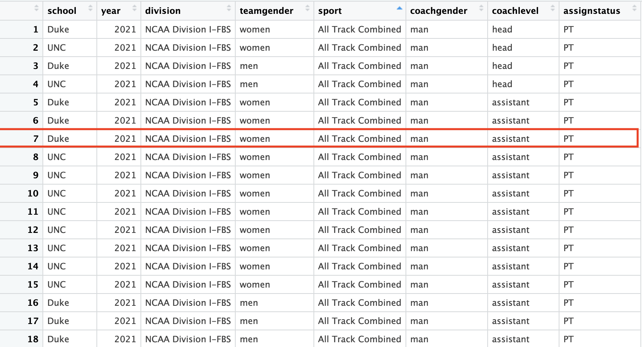Select the "man" coachgender cell in row 17
This screenshot has width=642, height=347.
[419, 321]
